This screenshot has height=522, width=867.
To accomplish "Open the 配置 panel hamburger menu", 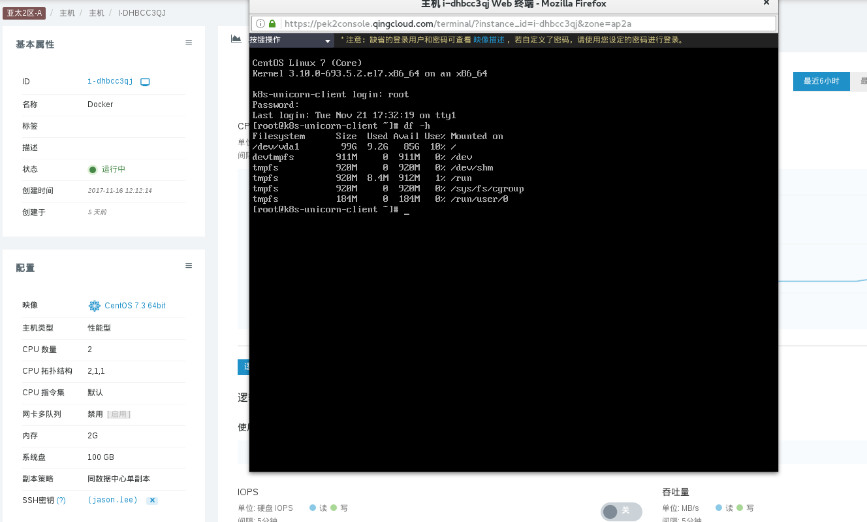I will [189, 266].
